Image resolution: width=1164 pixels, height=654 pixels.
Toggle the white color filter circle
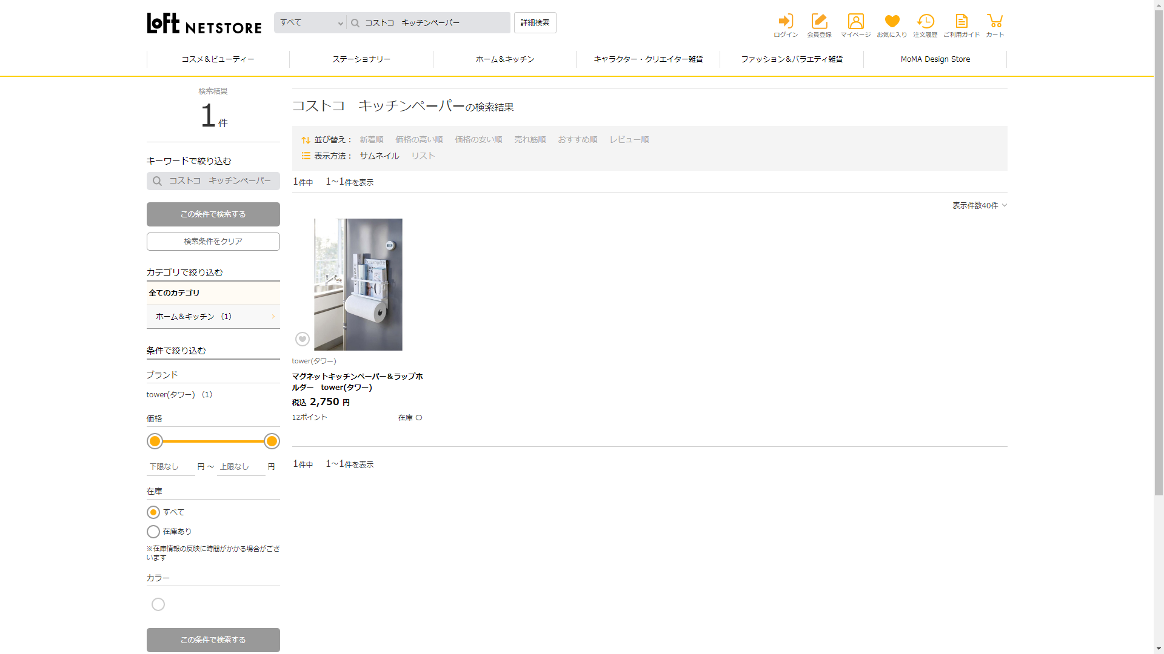(x=158, y=604)
